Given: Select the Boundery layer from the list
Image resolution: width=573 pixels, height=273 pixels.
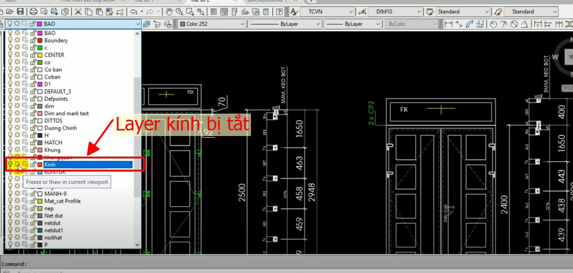Looking at the screenshot, I should point(56,40).
